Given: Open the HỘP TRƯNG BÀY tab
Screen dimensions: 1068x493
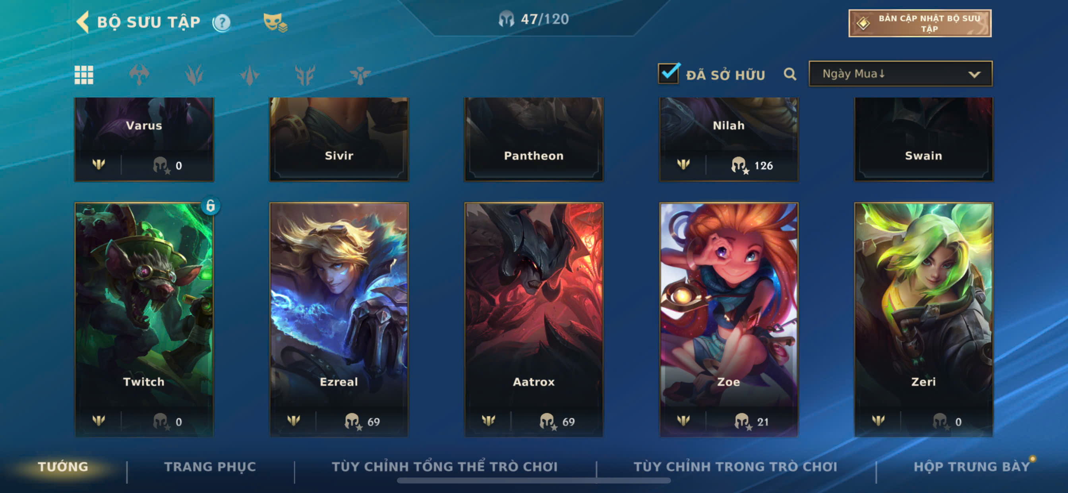Looking at the screenshot, I should [x=972, y=466].
